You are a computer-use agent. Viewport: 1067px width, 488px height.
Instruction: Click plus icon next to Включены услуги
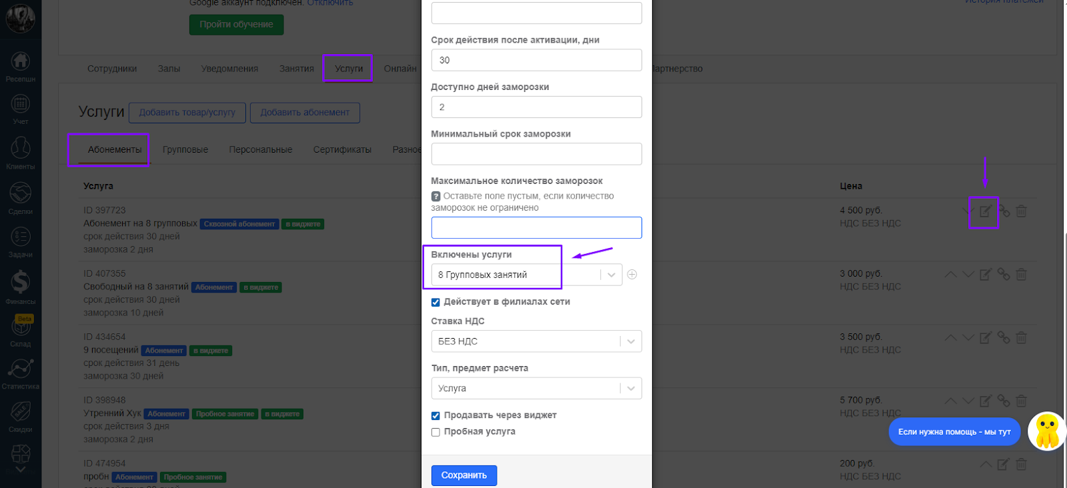coord(632,275)
